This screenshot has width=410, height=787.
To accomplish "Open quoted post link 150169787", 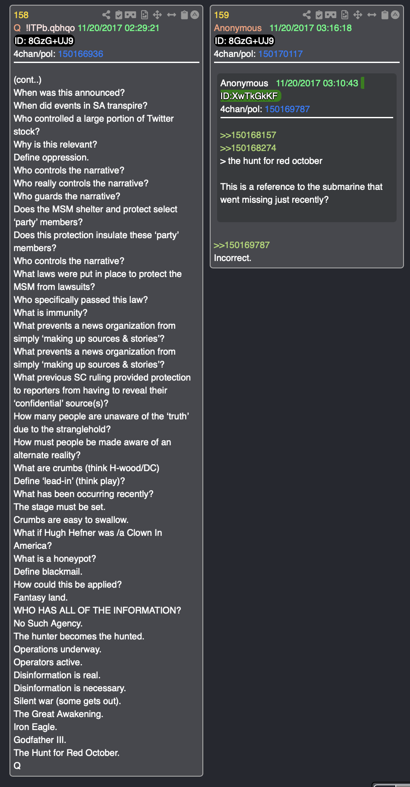I will (242, 245).
